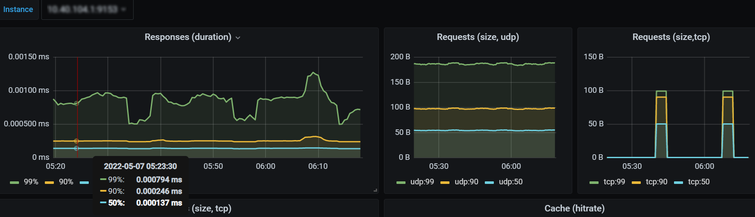This screenshot has height=217, width=755.
Task: Click the chevron beside Responses (duration)
Action: (238, 38)
